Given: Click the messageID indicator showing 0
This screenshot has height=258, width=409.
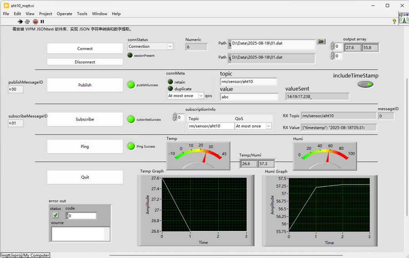Looking at the screenshot, I should pyautogui.click(x=386, y=116).
